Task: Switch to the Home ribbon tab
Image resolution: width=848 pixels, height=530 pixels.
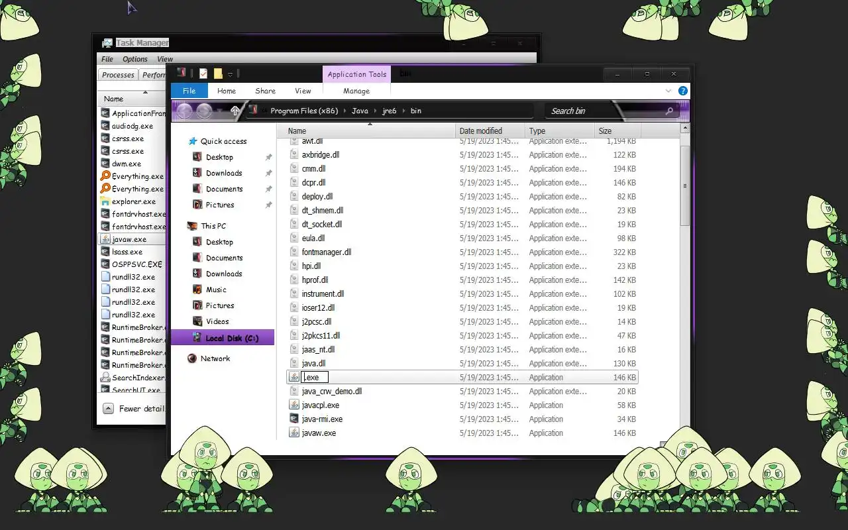Action: coord(227,91)
